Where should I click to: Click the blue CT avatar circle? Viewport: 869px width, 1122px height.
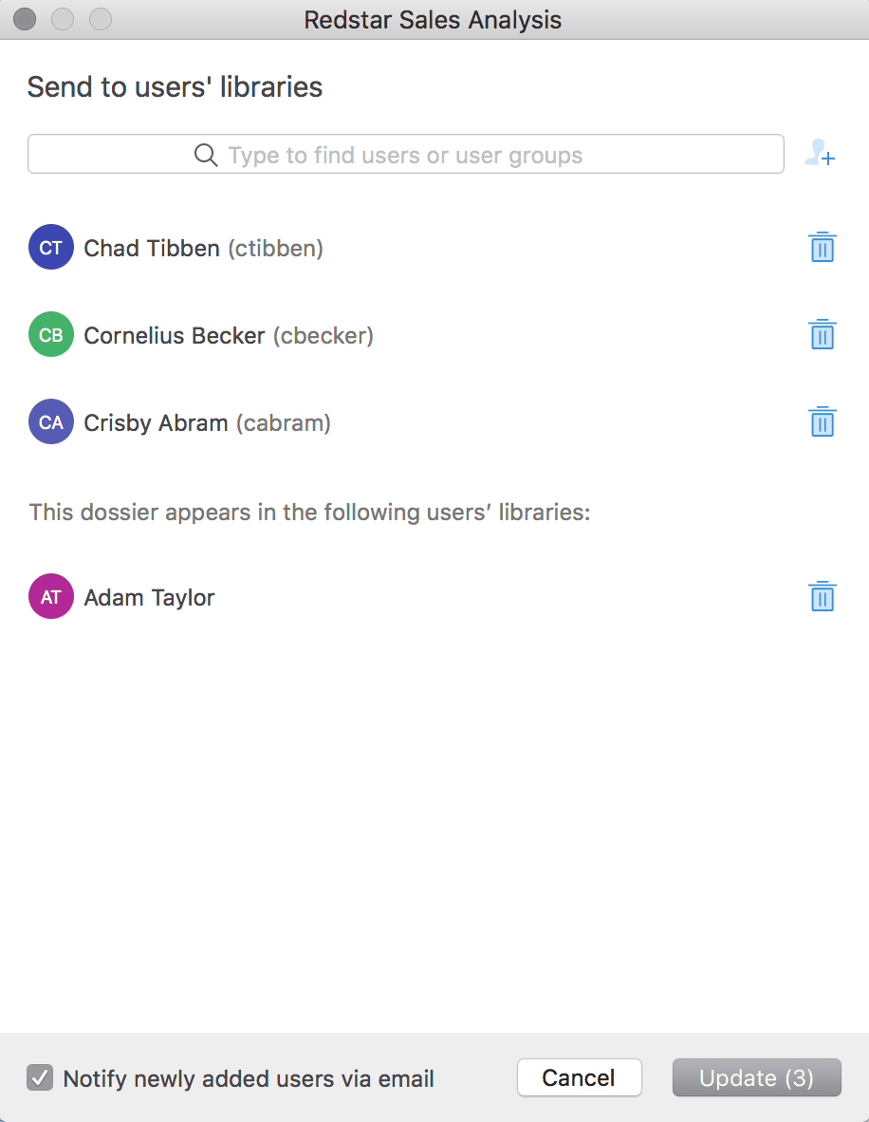[51, 248]
